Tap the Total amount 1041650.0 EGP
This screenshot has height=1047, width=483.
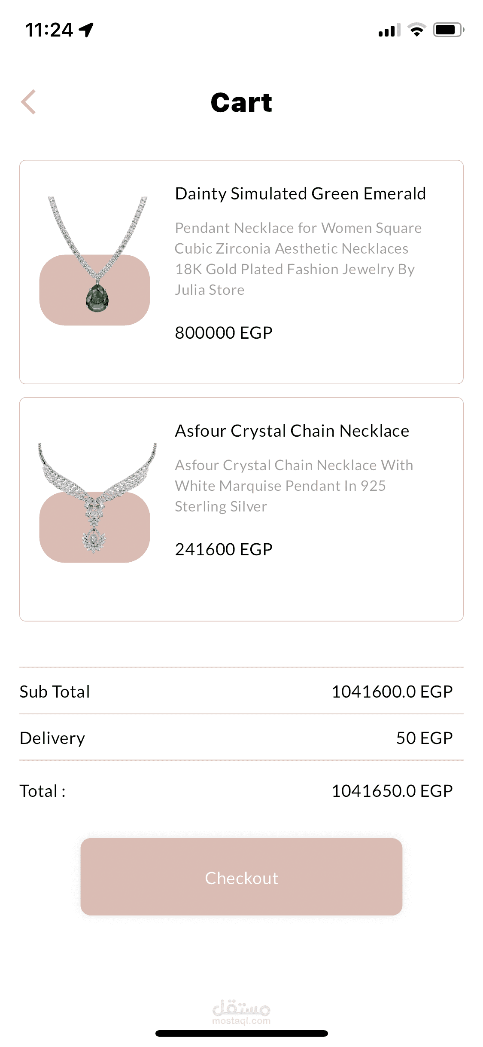click(392, 791)
